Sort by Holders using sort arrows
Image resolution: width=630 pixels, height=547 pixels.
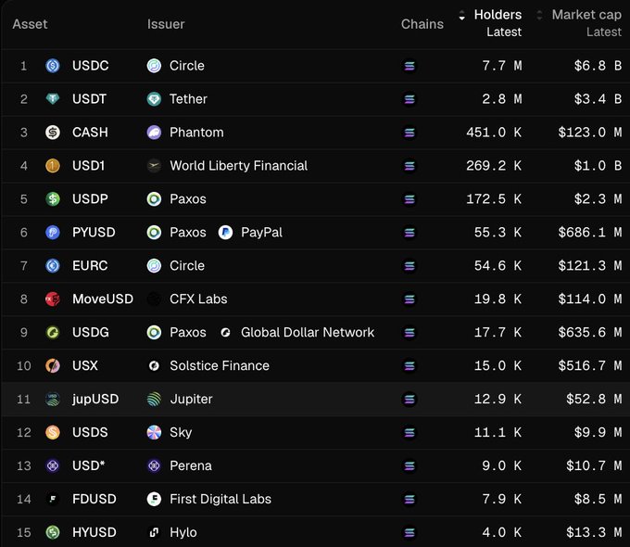click(x=462, y=15)
